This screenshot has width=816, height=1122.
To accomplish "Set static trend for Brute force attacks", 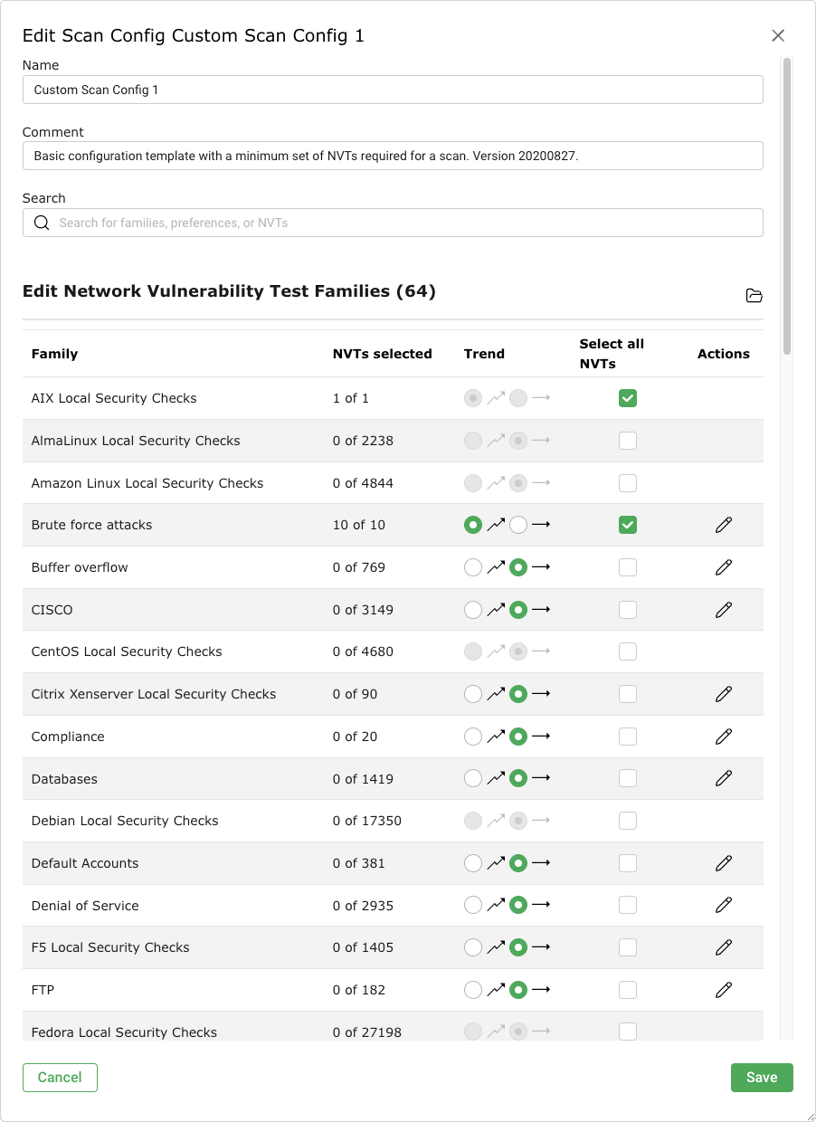I will (x=518, y=525).
